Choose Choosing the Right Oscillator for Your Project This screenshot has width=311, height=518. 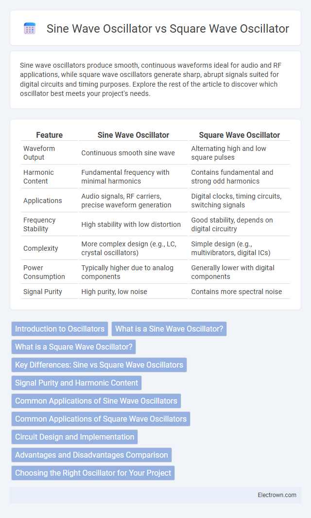[x=93, y=473]
